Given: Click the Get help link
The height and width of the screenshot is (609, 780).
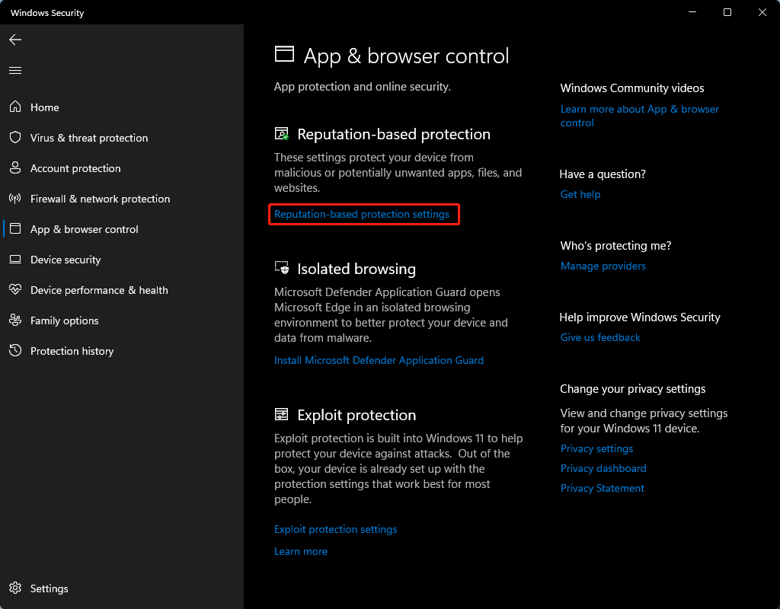Looking at the screenshot, I should pyautogui.click(x=580, y=194).
